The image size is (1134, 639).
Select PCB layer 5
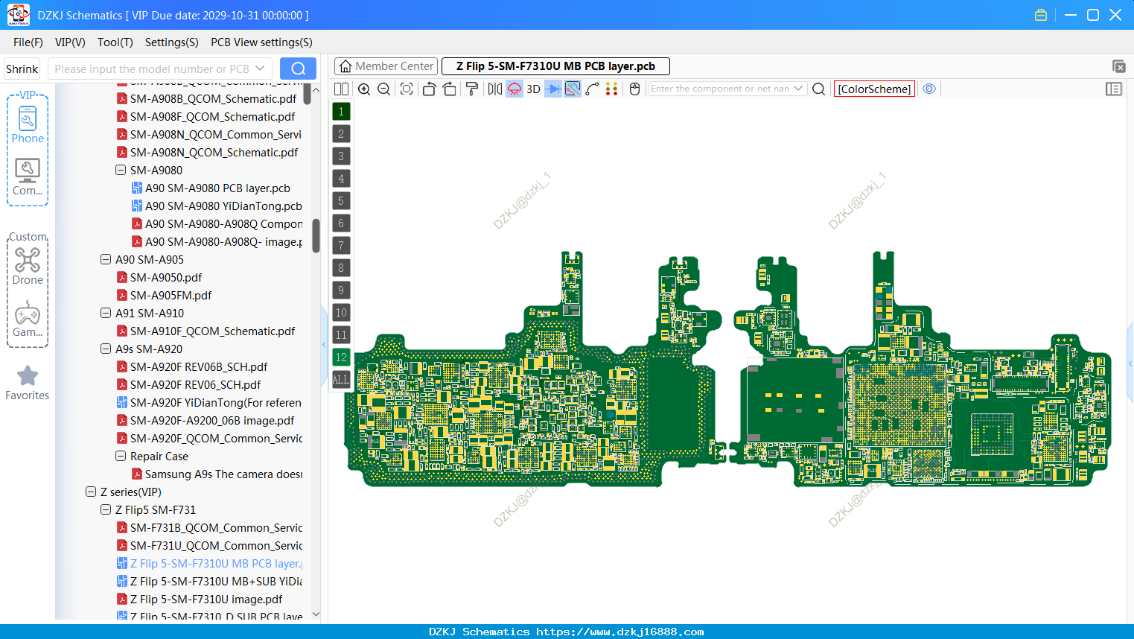[341, 201]
